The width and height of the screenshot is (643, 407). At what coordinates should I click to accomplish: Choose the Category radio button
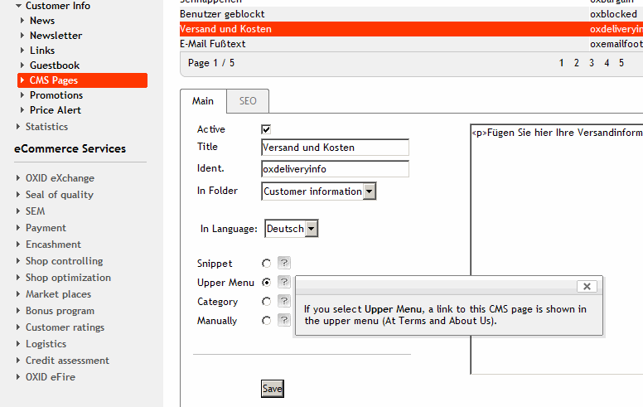click(266, 302)
